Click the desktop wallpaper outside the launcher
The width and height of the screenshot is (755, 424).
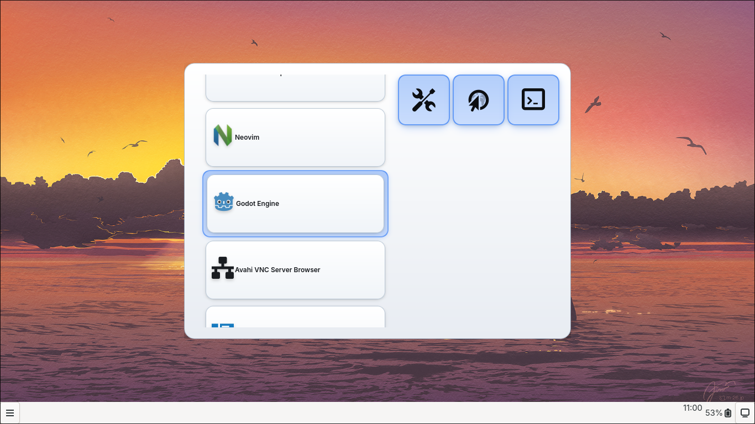[94, 221]
